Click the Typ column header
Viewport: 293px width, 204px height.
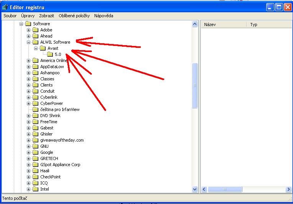click(269, 24)
